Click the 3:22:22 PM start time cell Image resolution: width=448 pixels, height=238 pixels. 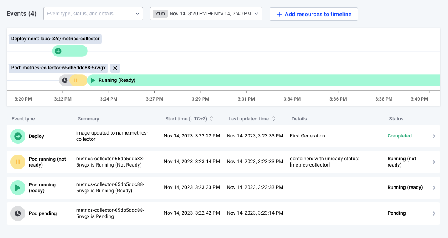click(x=192, y=136)
